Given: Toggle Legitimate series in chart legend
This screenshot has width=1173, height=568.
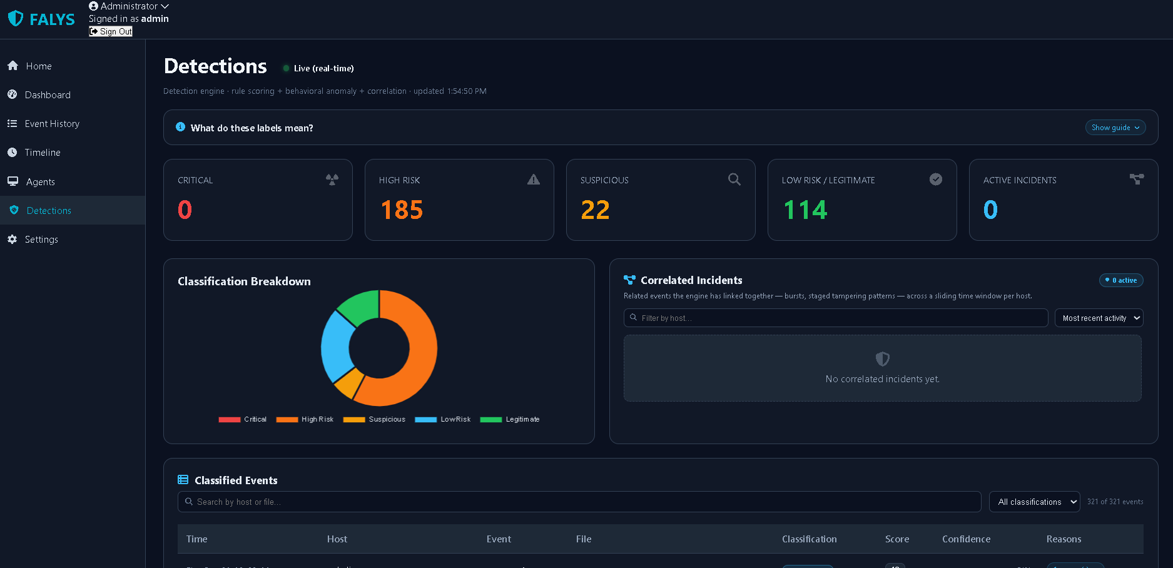Looking at the screenshot, I should click(510, 419).
